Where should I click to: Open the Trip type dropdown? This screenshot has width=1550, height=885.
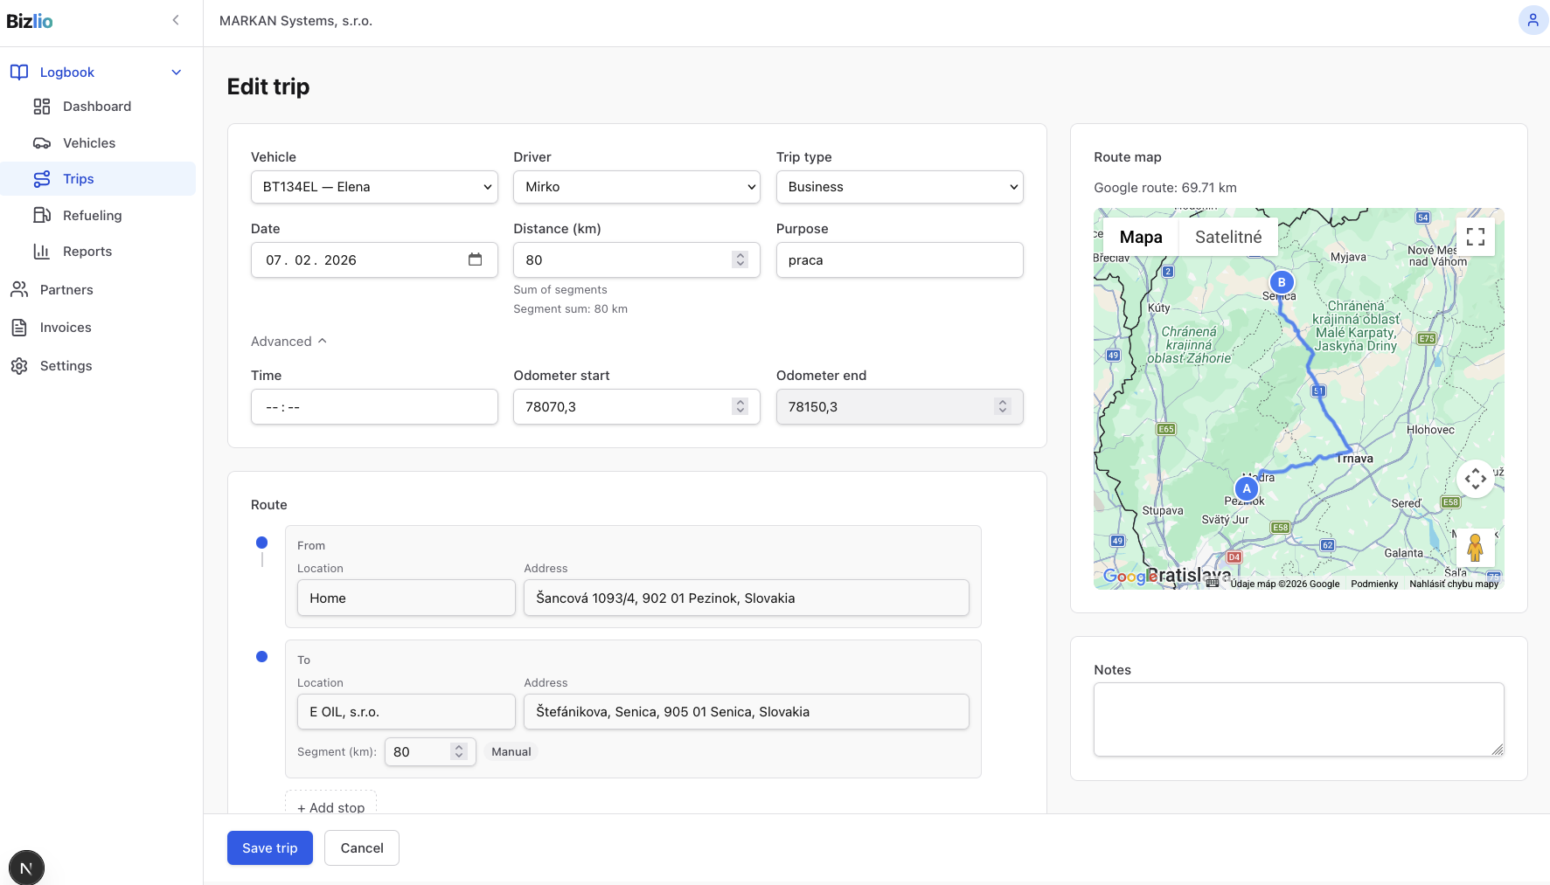point(899,187)
